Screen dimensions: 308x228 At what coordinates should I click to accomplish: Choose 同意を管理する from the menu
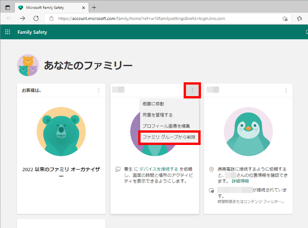[169, 115]
